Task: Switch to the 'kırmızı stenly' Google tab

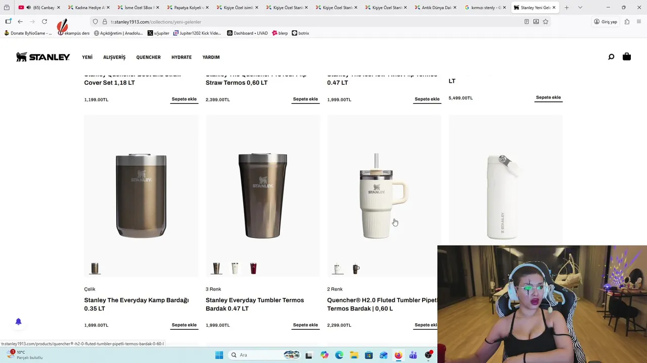Action: click(x=485, y=8)
